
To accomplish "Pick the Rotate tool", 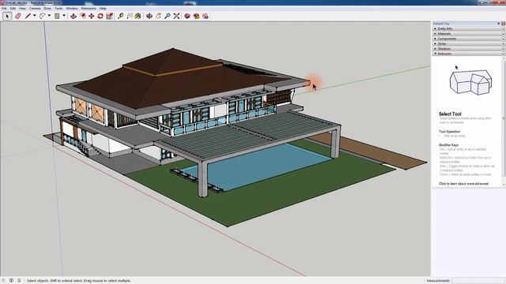I will [x=100, y=16].
